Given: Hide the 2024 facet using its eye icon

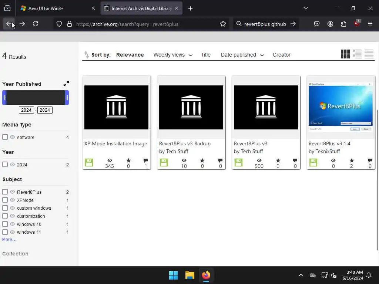Looking at the screenshot, I should point(12,165).
